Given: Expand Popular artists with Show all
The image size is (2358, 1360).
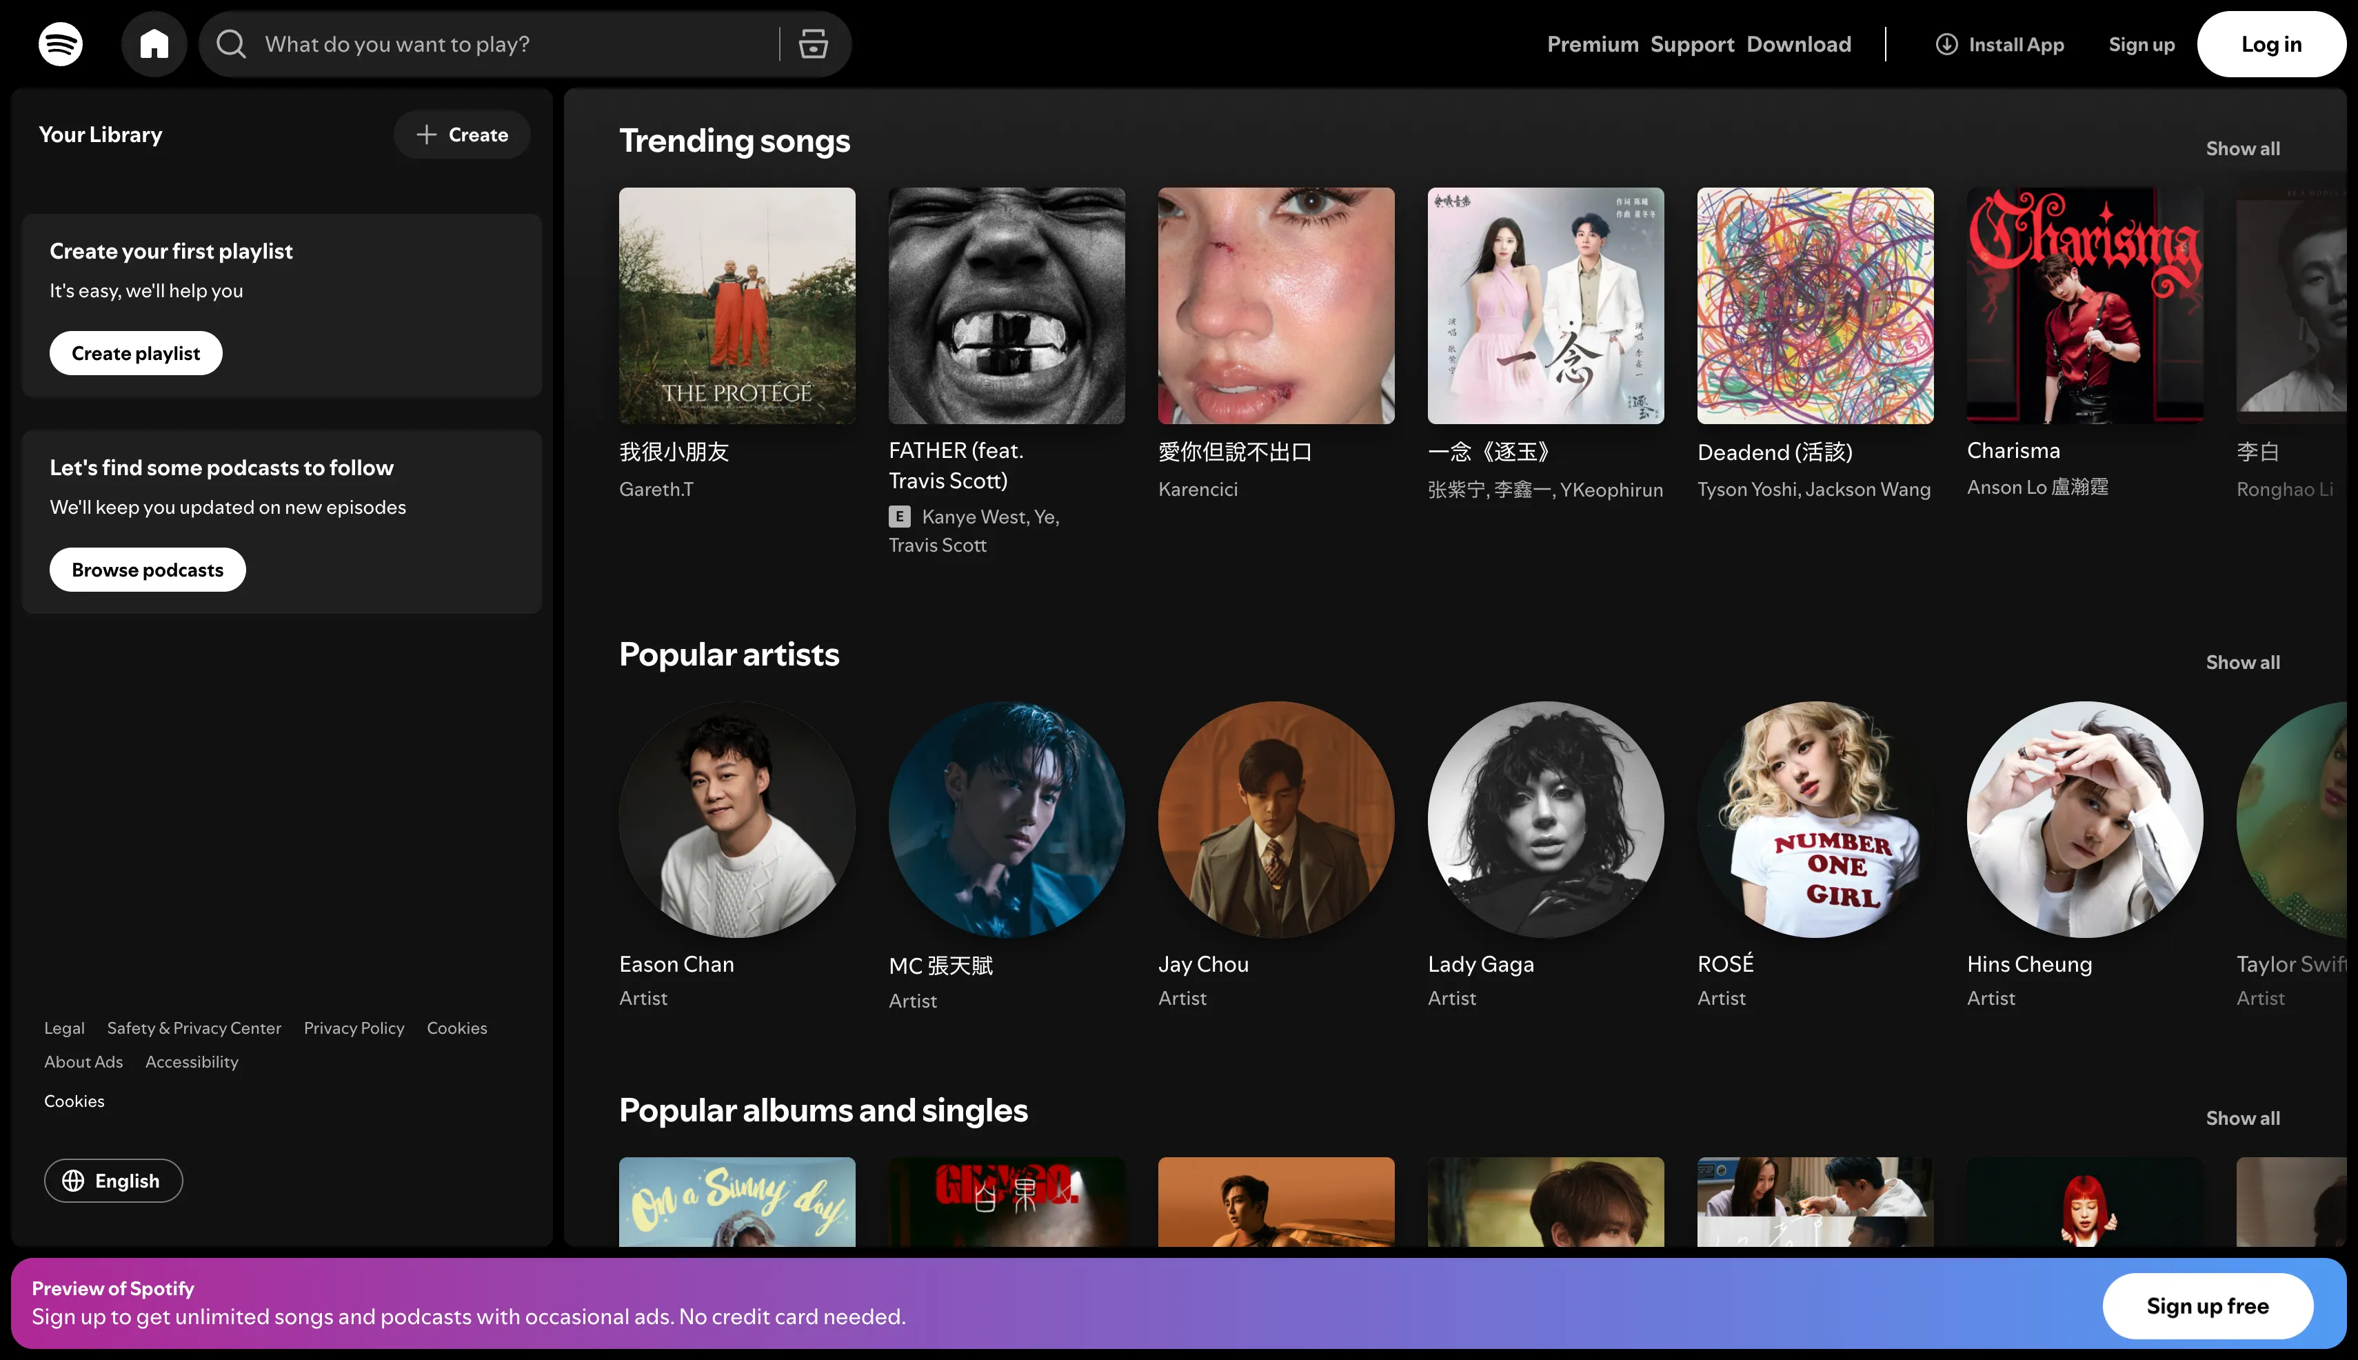Looking at the screenshot, I should (2242, 662).
